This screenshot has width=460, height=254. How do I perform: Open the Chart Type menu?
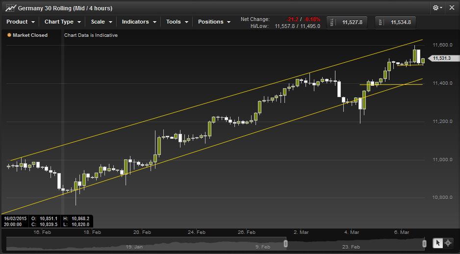pos(62,22)
